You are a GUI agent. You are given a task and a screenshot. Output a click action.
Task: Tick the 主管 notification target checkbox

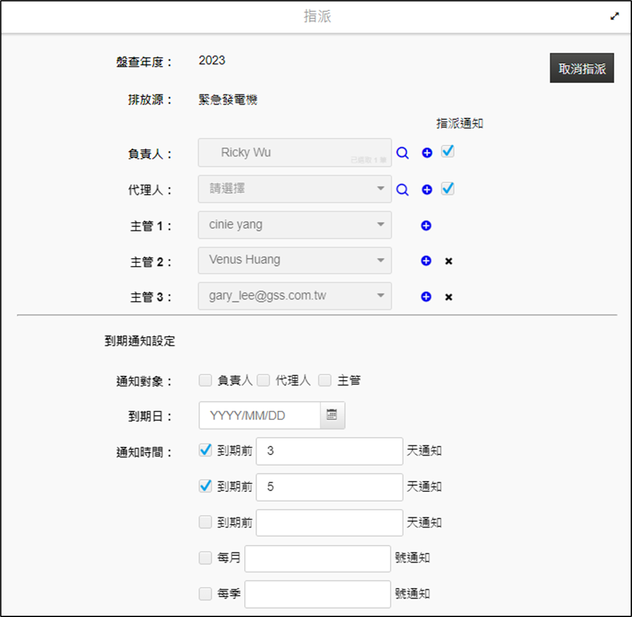click(x=325, y=381)
